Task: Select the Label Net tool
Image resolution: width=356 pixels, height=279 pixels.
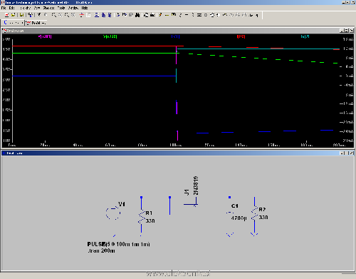Action: 174,15
